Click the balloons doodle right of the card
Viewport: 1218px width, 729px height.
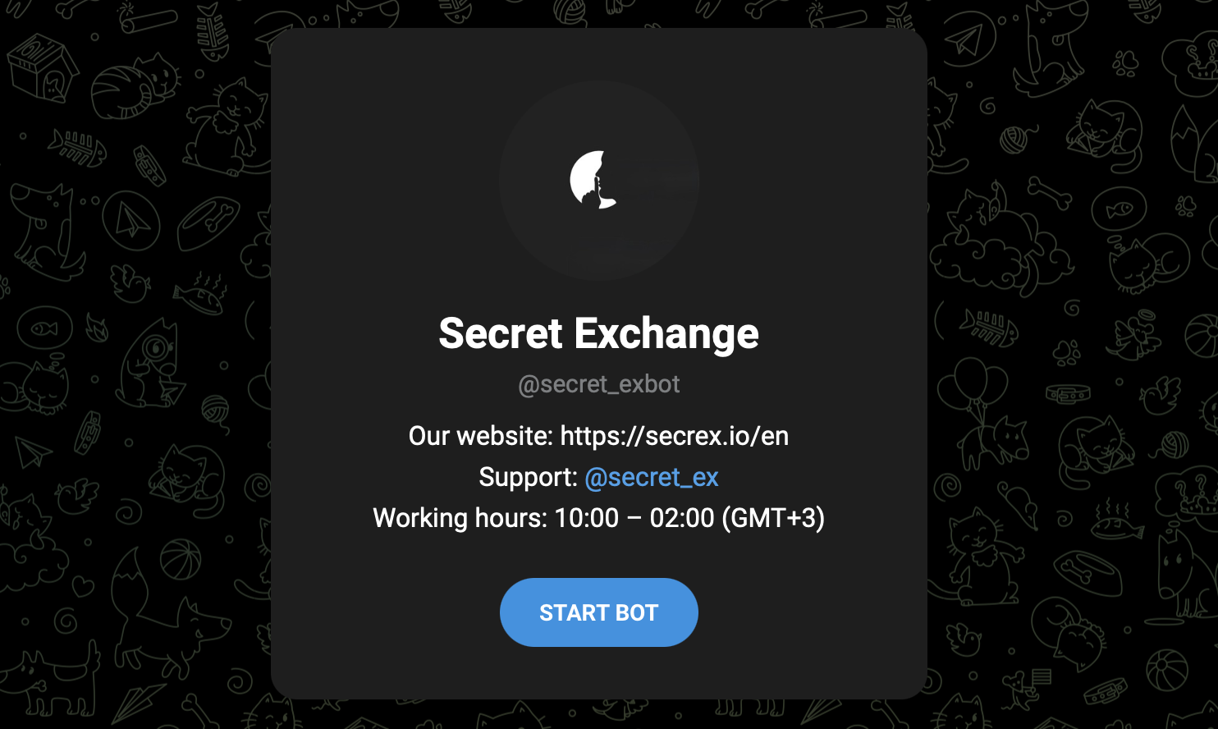point(973,386)
